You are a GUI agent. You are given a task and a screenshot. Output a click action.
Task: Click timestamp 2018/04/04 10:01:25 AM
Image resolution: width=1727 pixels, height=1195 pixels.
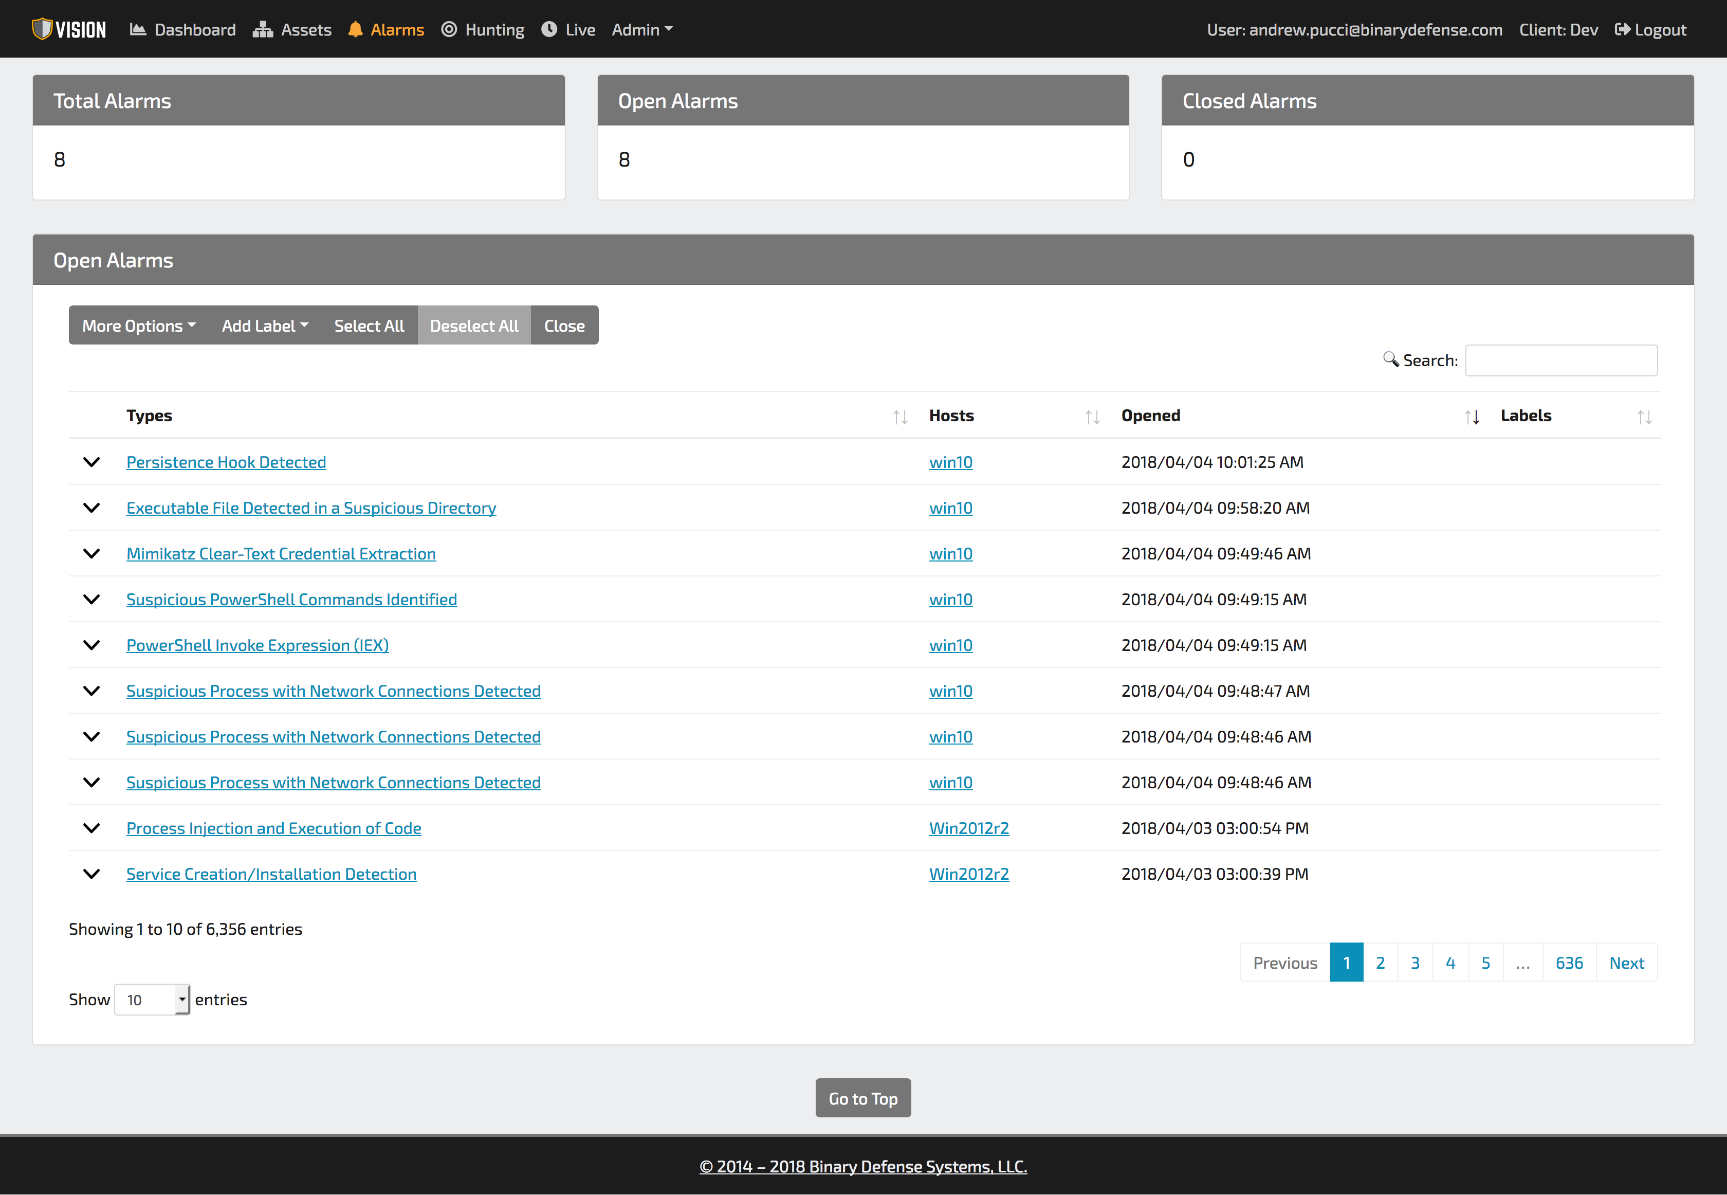(1212, 462)
